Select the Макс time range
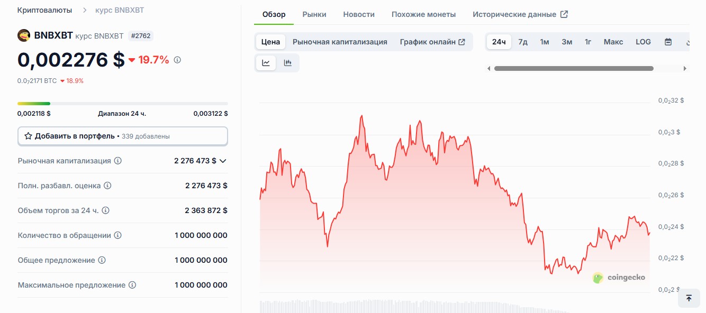 613,42
